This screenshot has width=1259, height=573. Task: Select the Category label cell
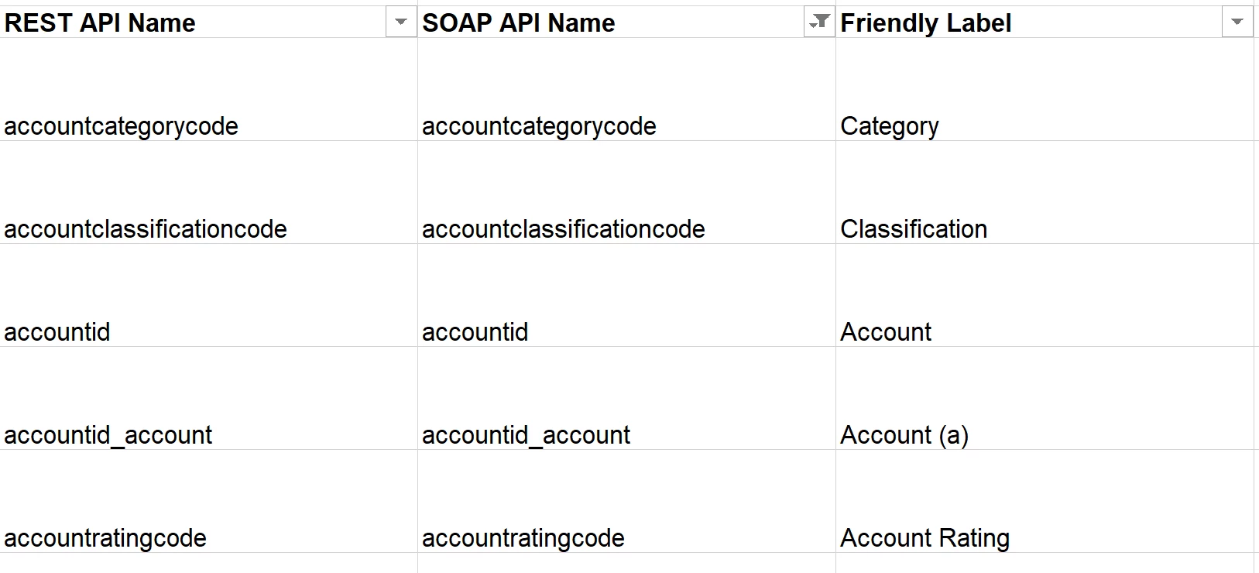coord(1045,89)
